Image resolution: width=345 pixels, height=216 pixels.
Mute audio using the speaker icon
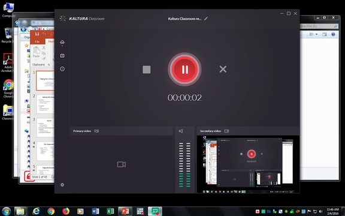pyautogui.click(x=181, y=131)
